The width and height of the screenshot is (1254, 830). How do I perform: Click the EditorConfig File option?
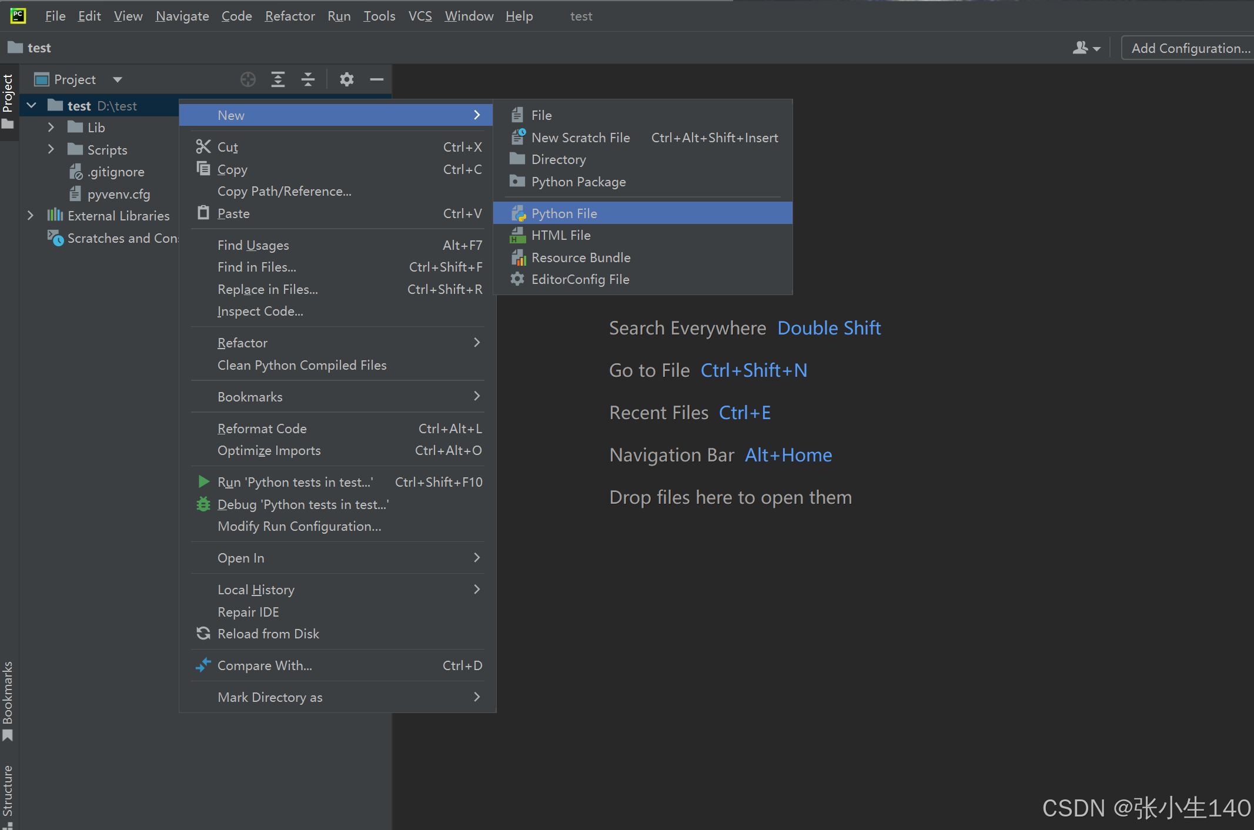pos(581,280)
